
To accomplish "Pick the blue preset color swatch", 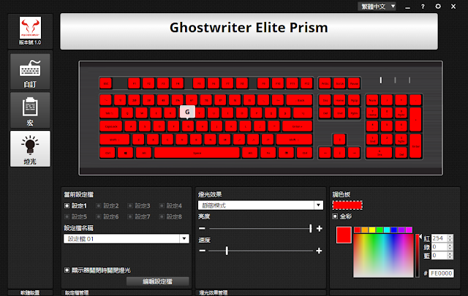I will click(x=394, y=229).
